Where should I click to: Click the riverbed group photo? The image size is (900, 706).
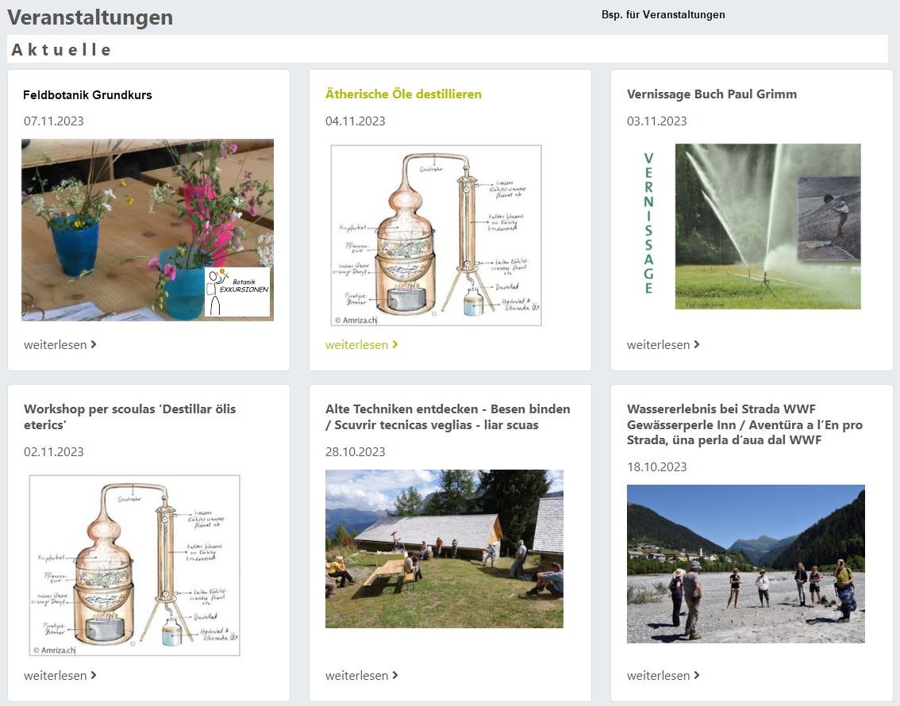(745, 563)
